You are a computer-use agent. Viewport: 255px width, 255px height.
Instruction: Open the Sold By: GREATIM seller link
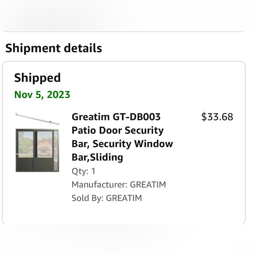(x=107, y=198)
